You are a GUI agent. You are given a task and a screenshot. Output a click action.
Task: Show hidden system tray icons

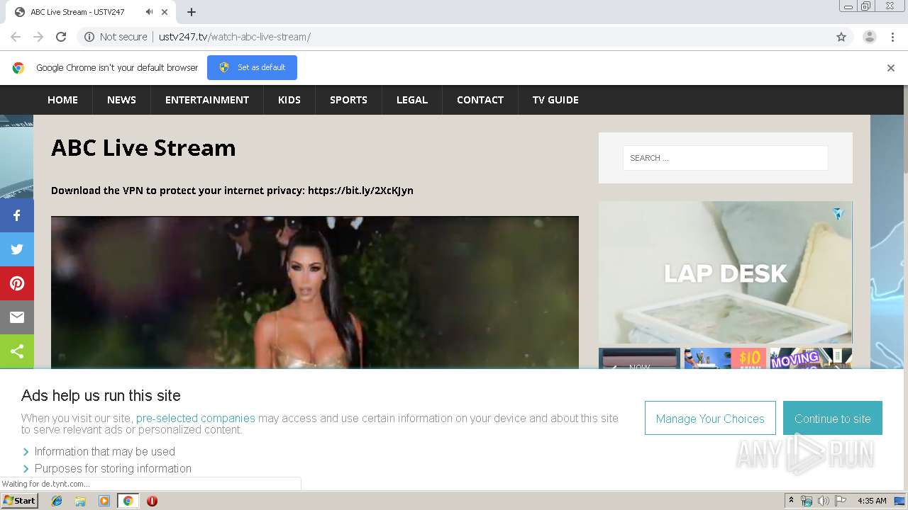tap(791, 501)
